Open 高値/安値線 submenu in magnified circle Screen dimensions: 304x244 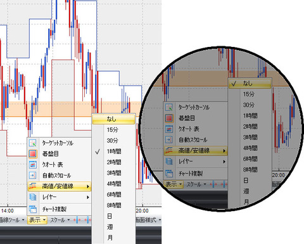coord(196,150)
